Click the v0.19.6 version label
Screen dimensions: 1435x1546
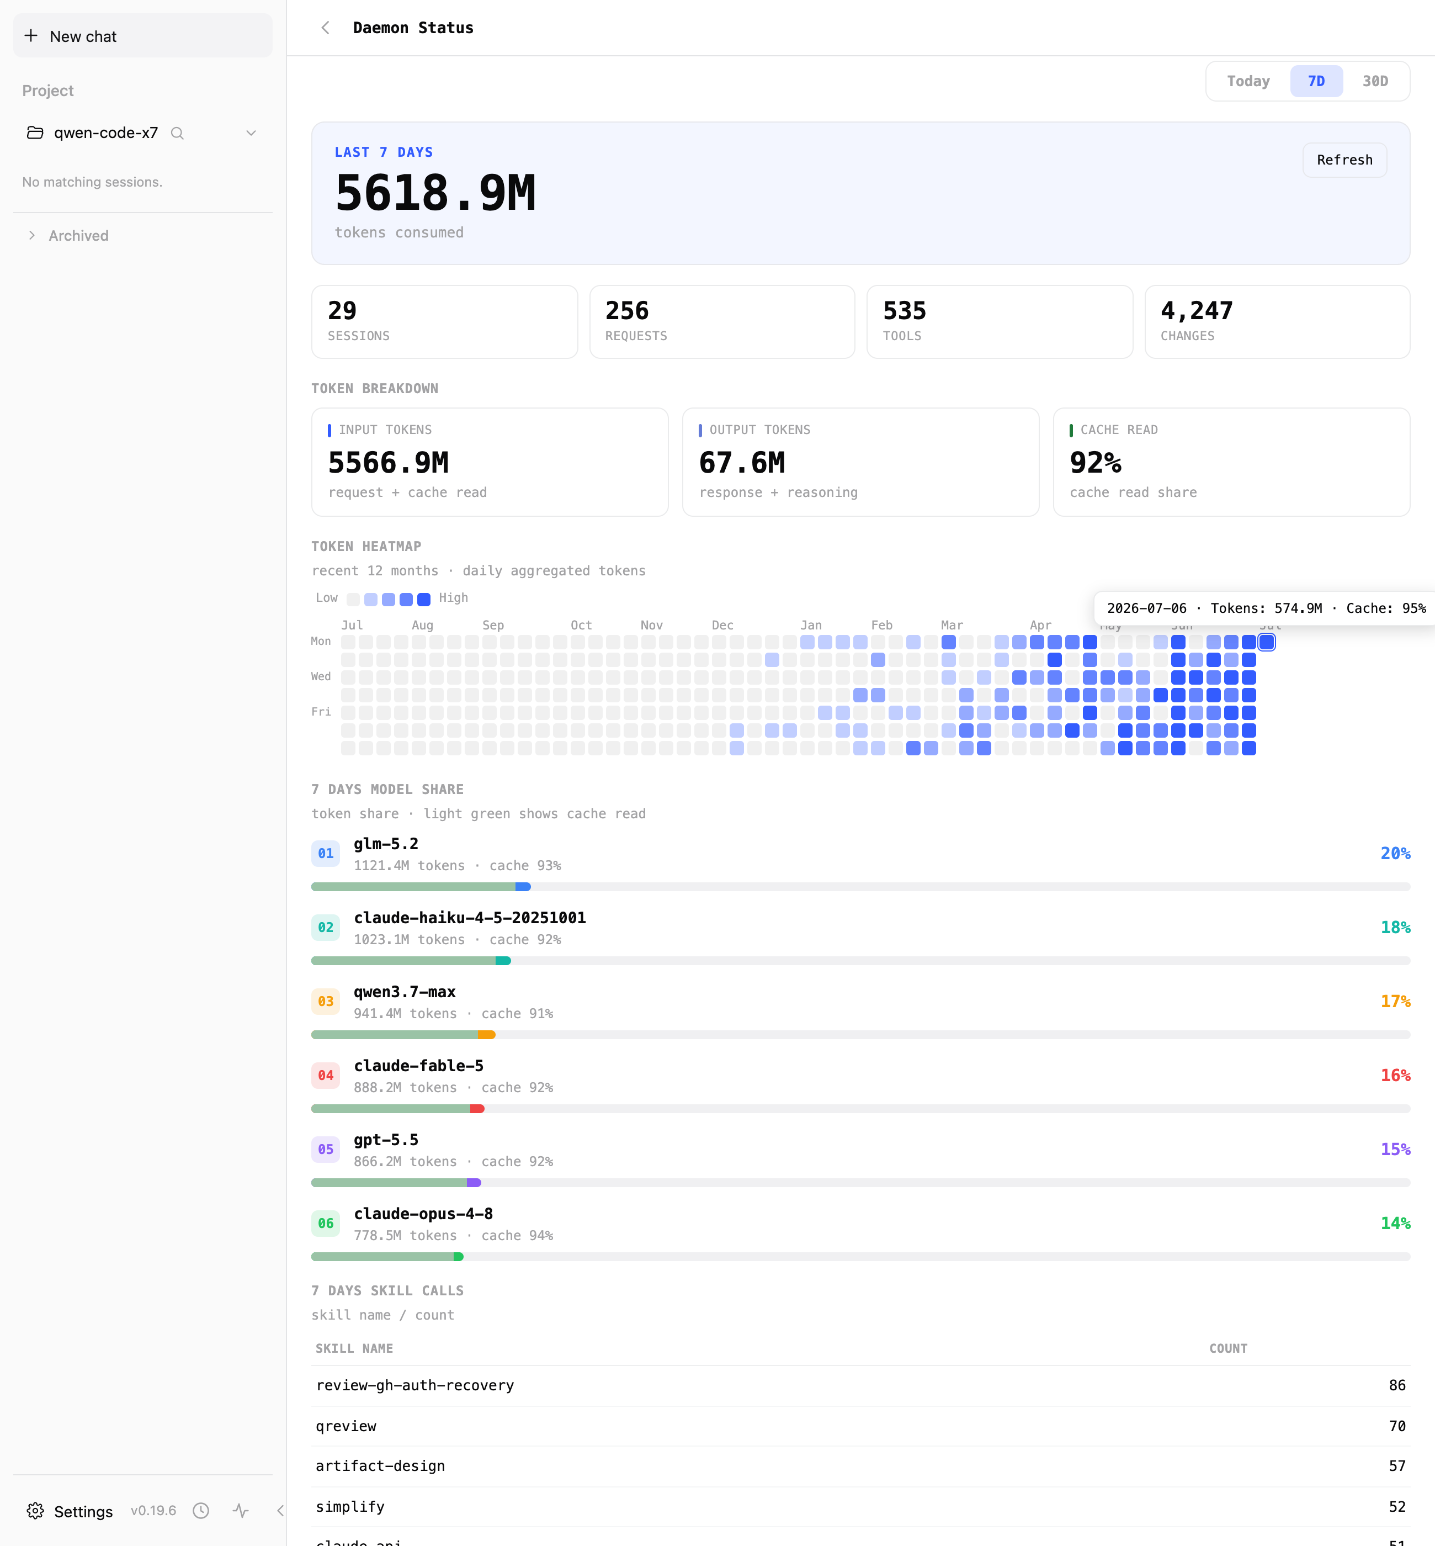coord(153,1510)
